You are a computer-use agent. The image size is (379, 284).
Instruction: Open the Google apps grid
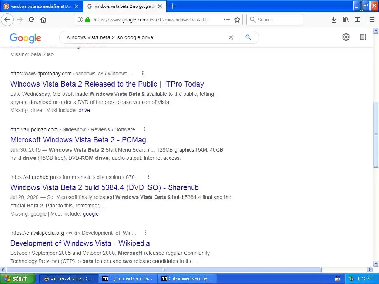pyautogui.click(x=363, y=37)
